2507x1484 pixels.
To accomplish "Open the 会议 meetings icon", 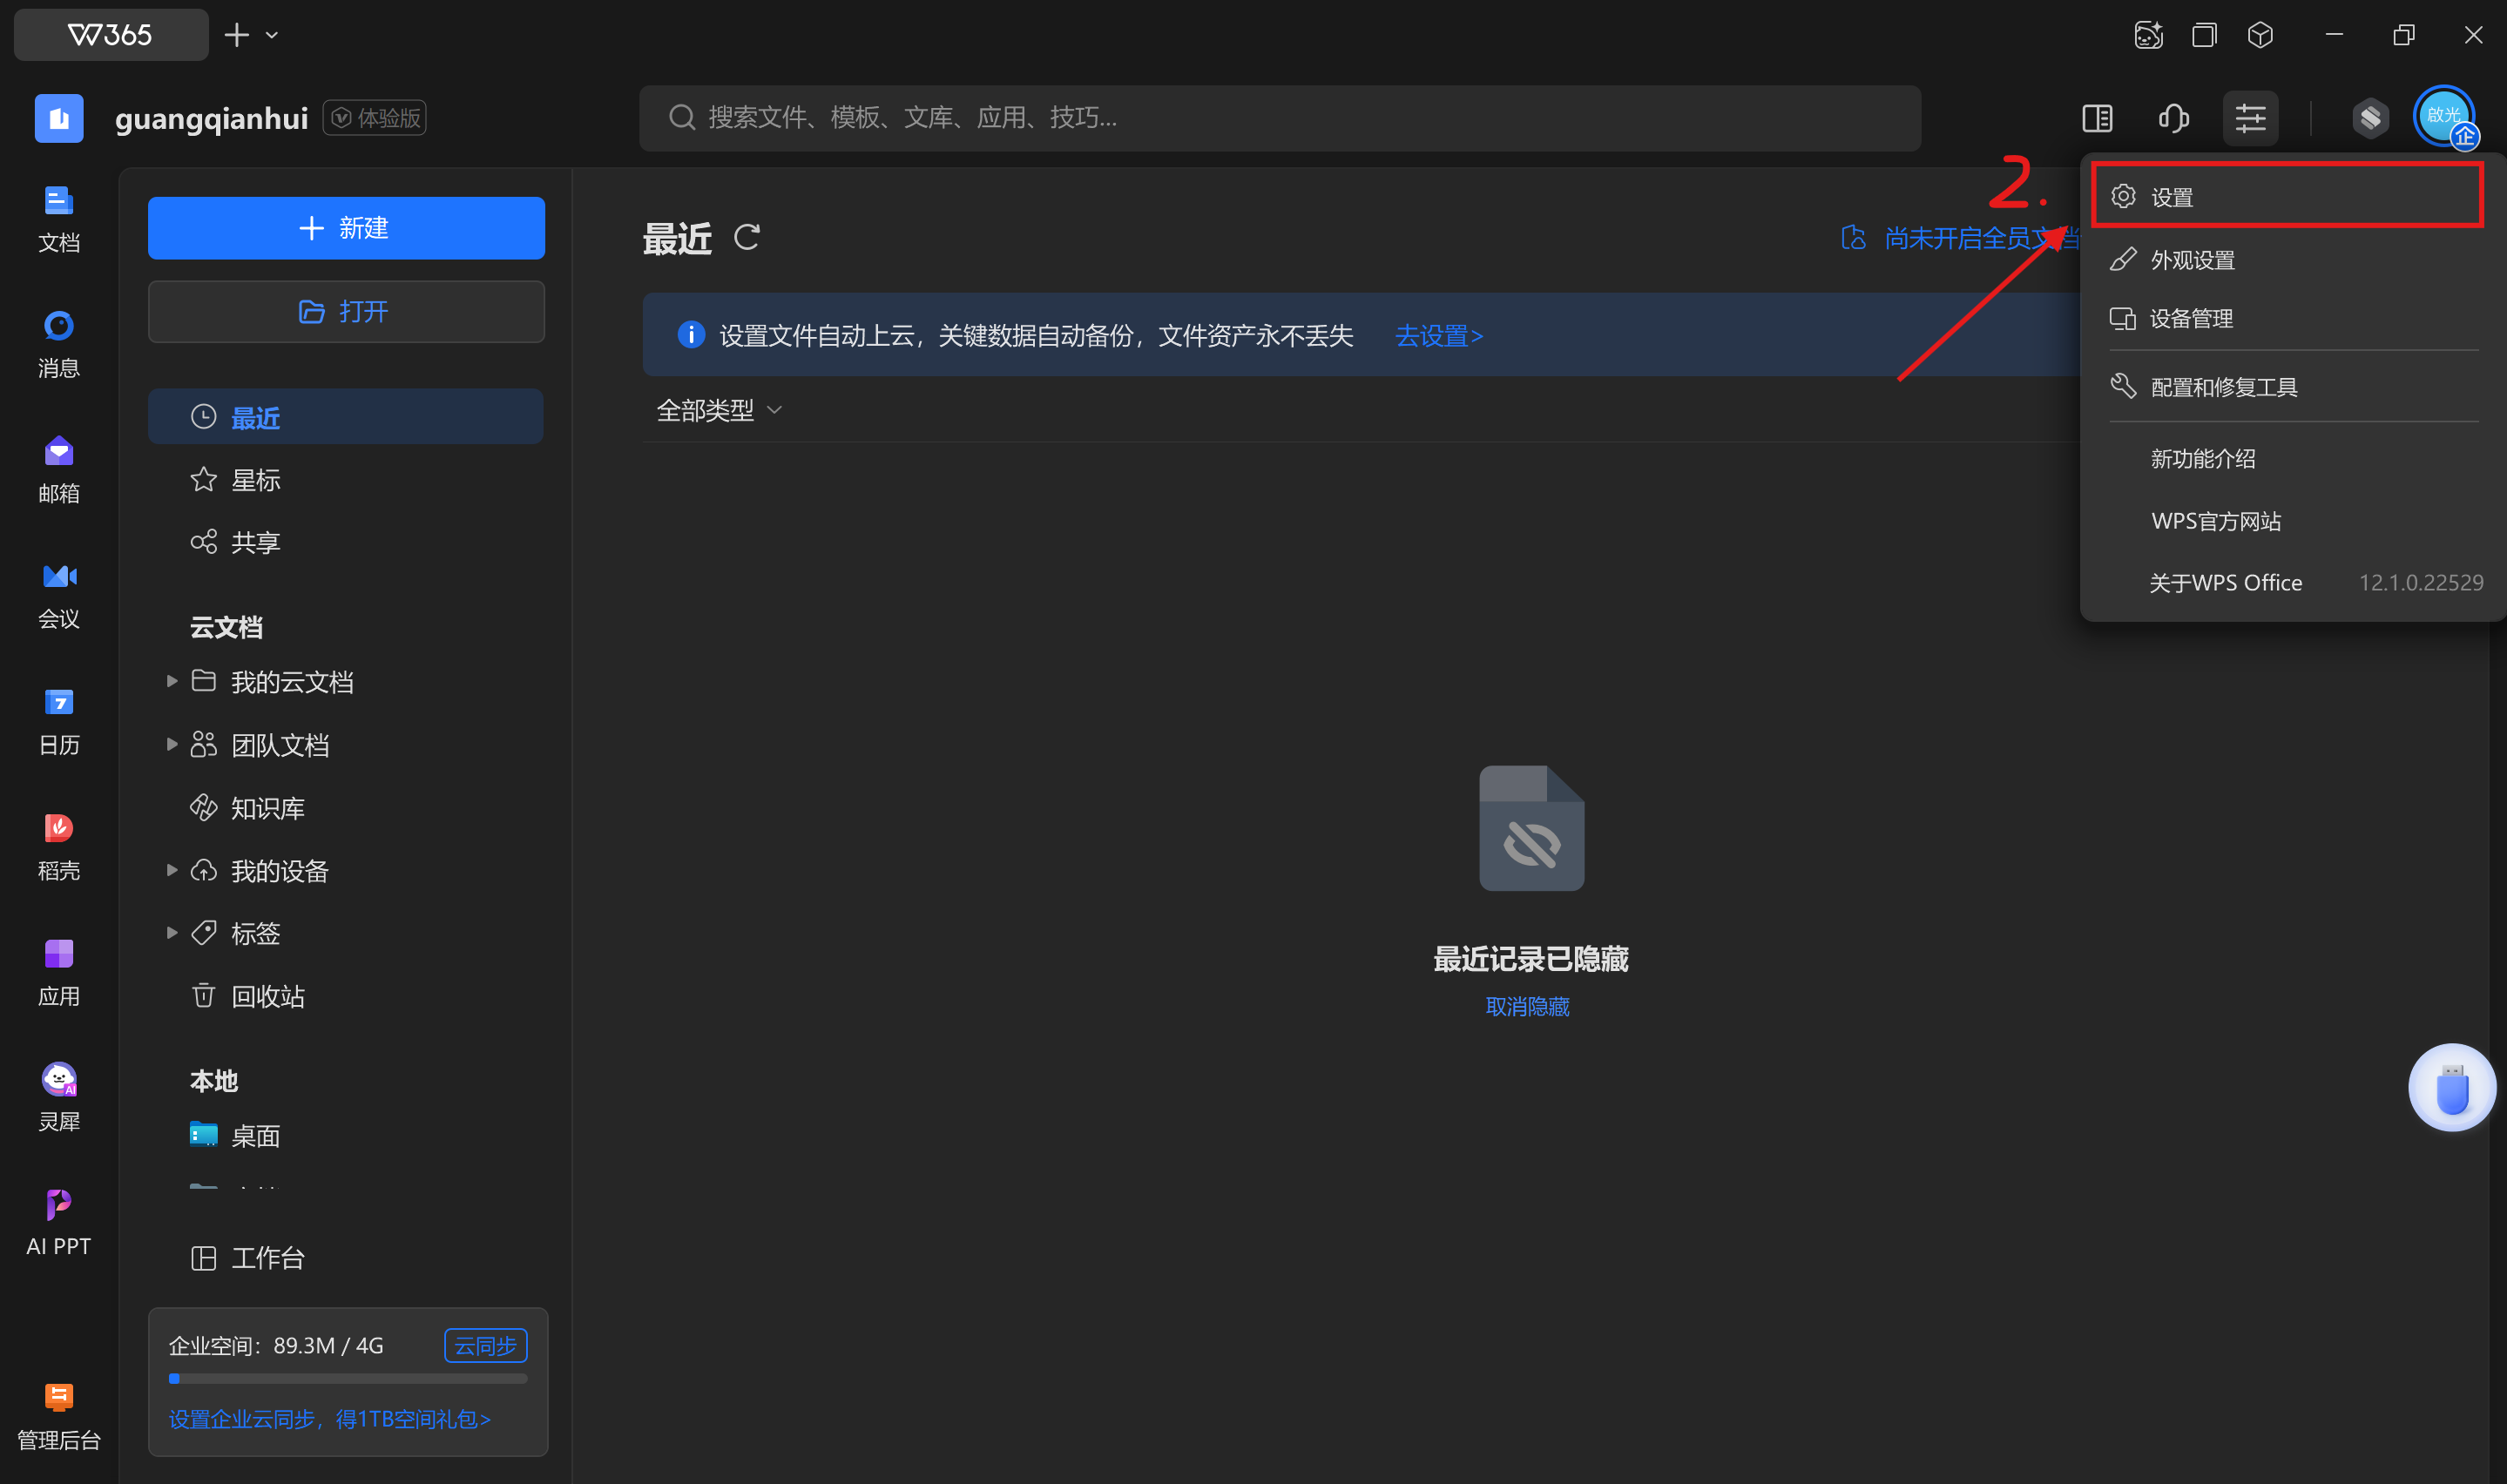I will [58, 594].
